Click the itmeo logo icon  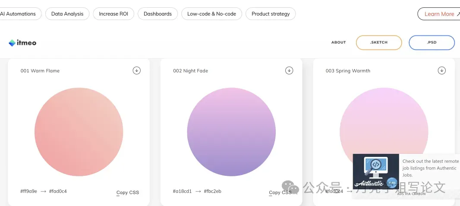tap(12, 43)
